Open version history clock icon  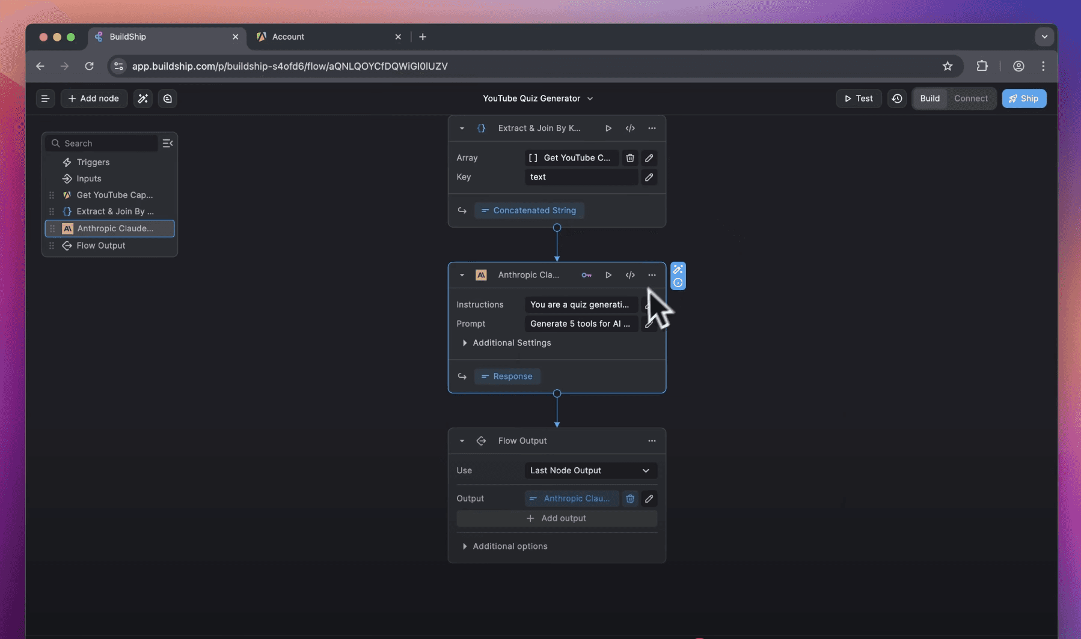pyautogui.click(x=897, y=98)
